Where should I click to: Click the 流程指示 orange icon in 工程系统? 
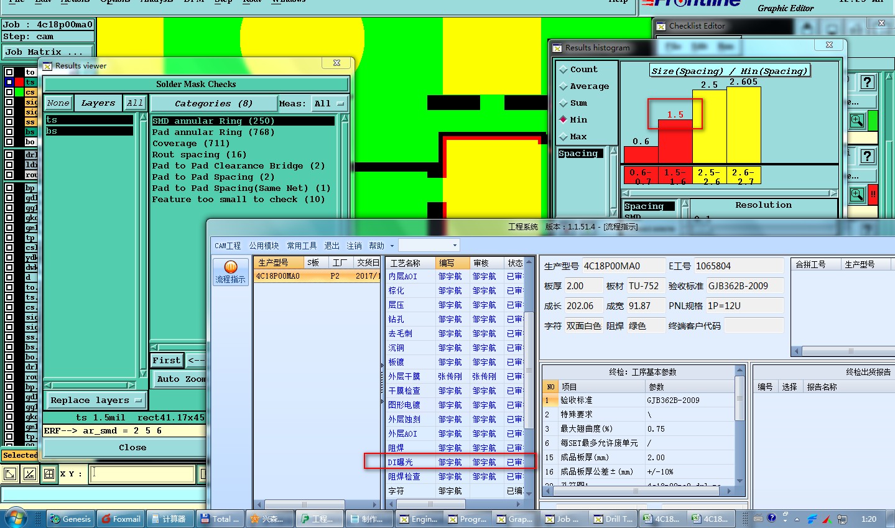pos(231,272)
